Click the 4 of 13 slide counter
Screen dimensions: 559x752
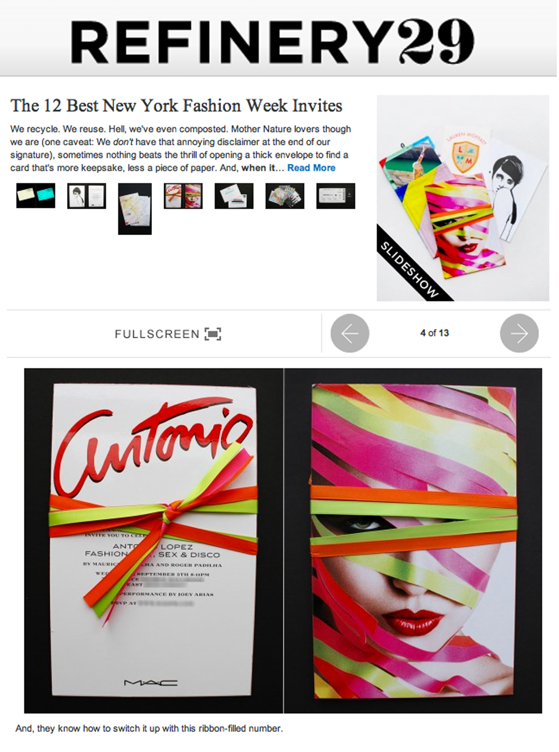[x=435, y=333]
